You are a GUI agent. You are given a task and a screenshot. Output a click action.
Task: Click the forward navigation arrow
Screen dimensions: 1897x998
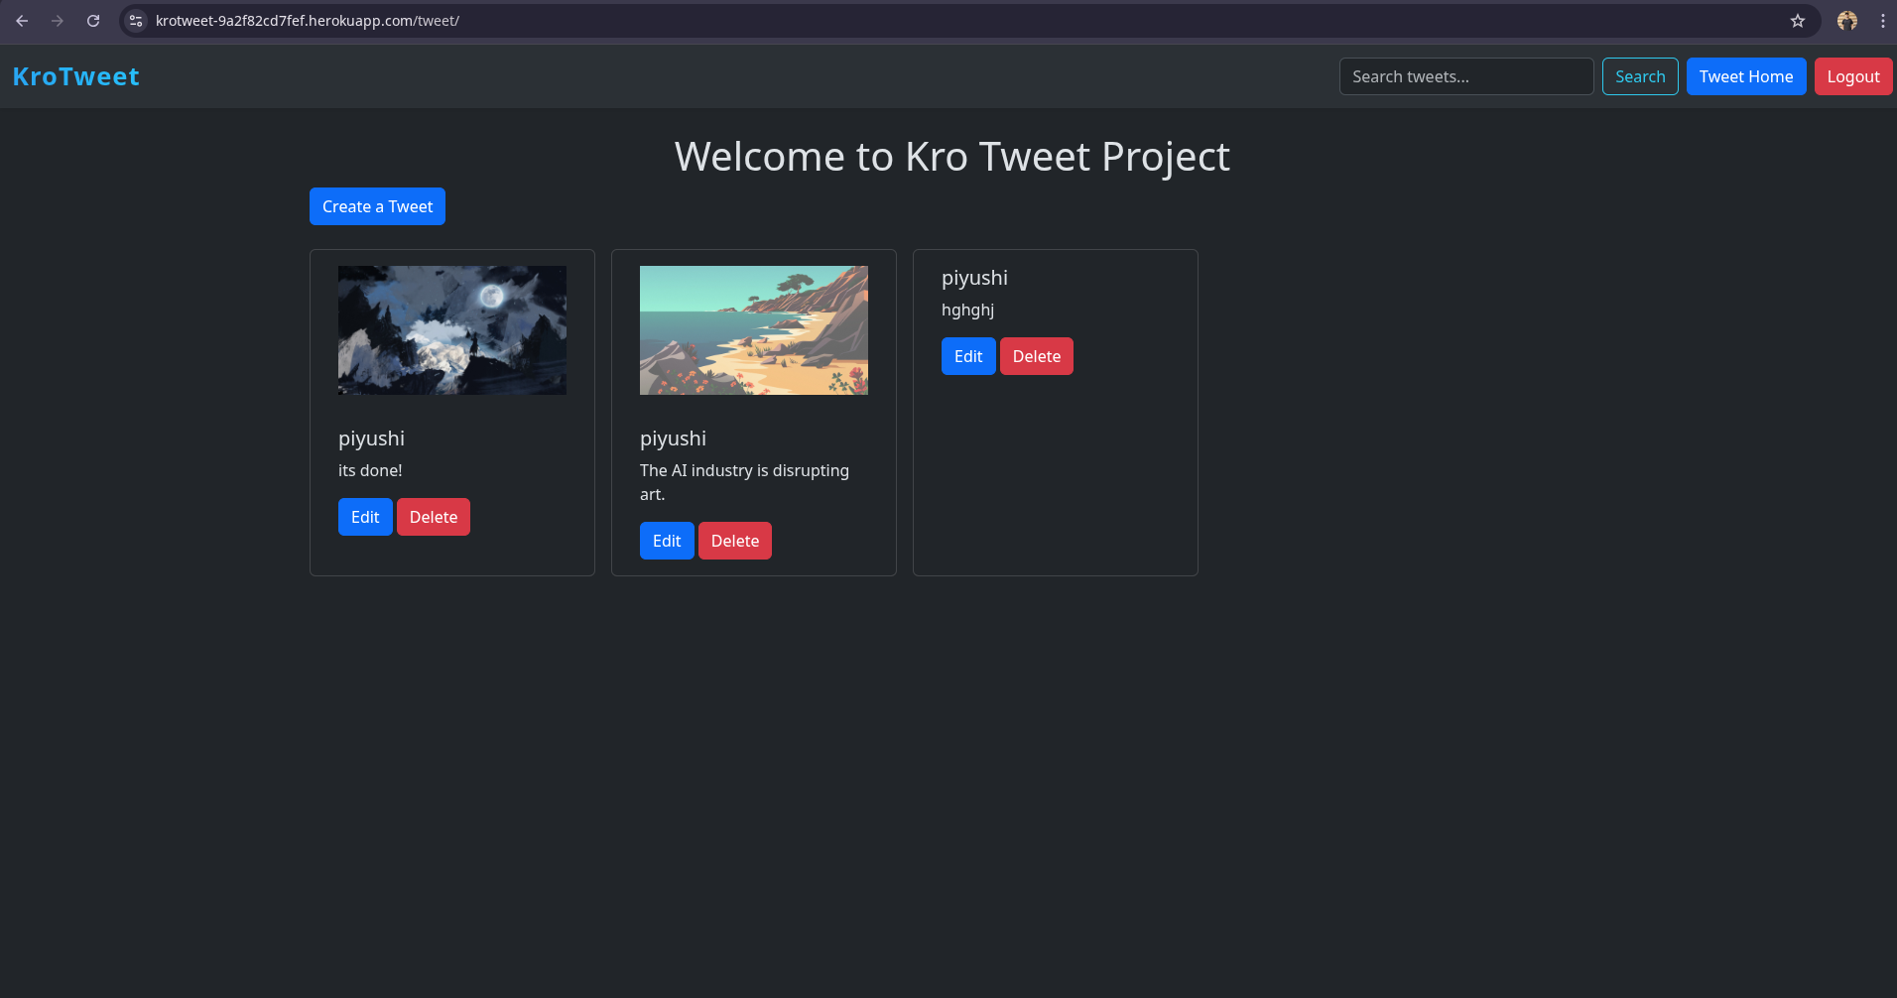click(58, 20)
